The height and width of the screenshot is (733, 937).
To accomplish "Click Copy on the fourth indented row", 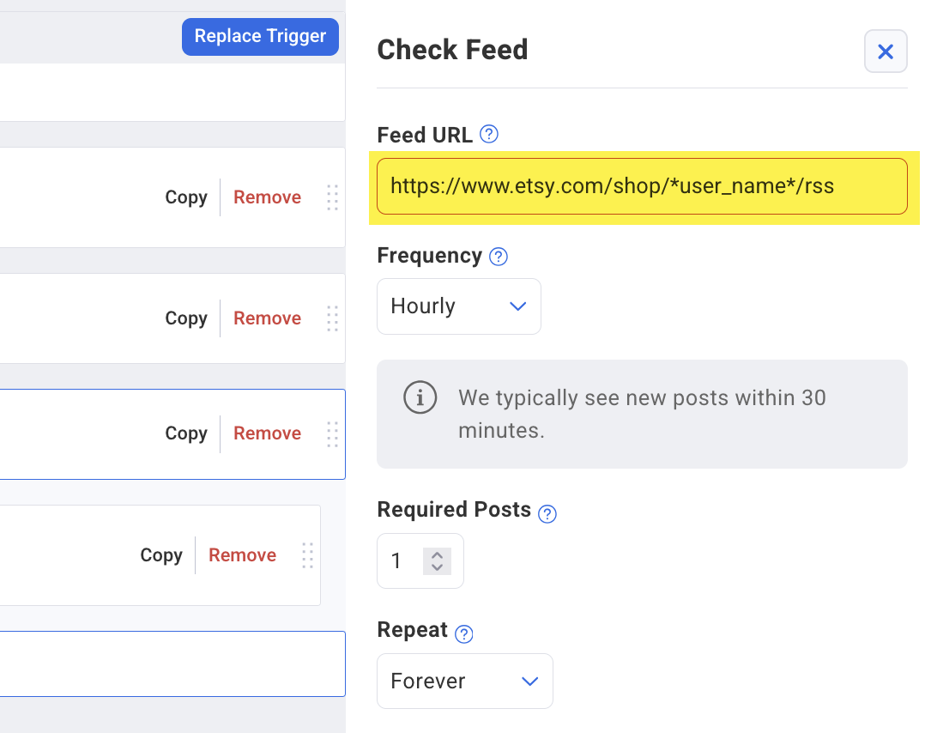I will [x=161, y=555].
